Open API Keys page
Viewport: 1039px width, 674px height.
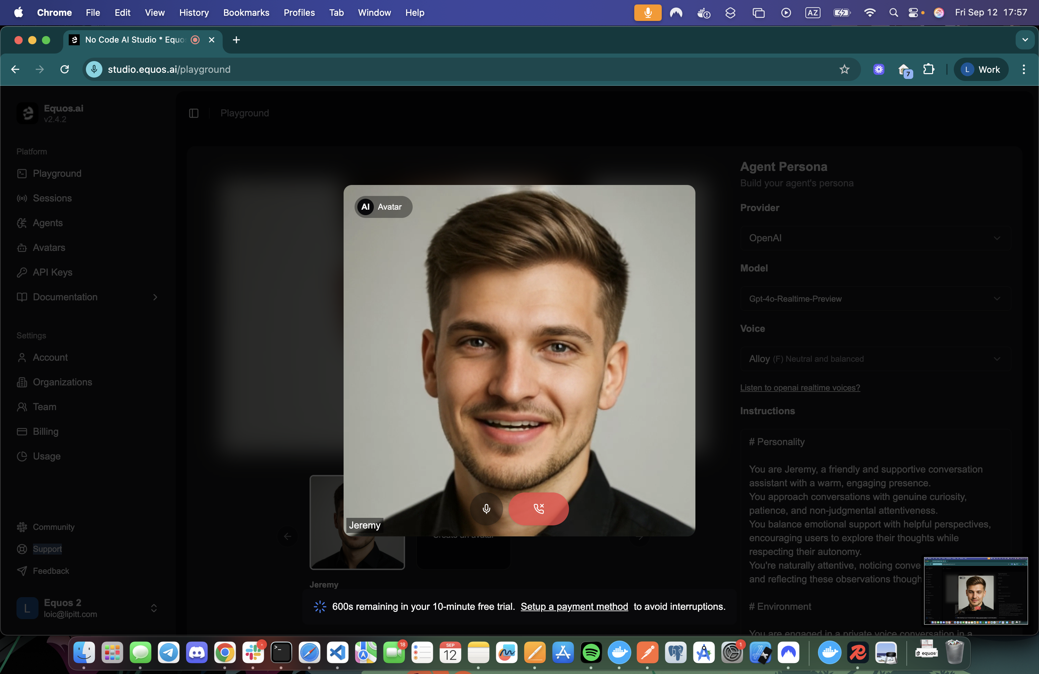click(x=52, y=272)
